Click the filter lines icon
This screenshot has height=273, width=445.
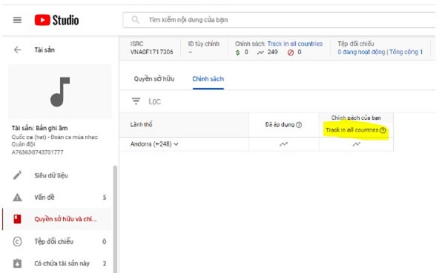click(x=136, y=101)
